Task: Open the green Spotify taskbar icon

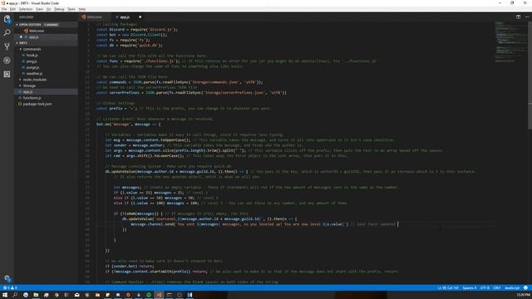Action: coord(149,295)
